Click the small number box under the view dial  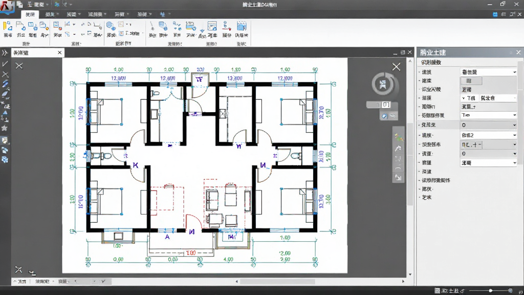[386, 104]
